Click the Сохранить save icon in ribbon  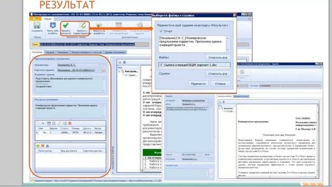pyautogui.click(x=37, y=25)
